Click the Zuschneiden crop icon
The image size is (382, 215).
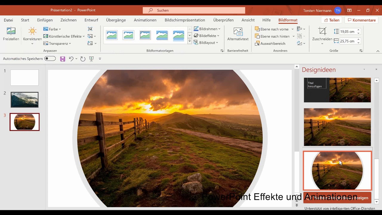tap(322, 31)
